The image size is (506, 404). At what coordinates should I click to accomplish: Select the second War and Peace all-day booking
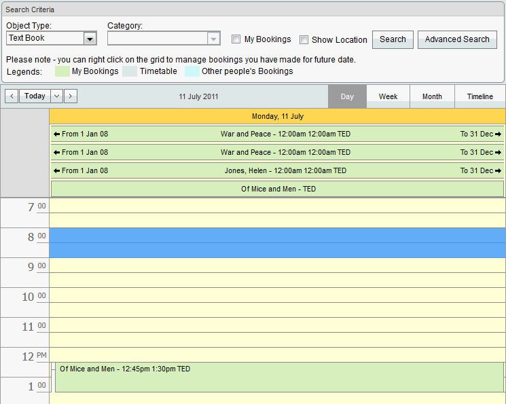click(278, 152)
